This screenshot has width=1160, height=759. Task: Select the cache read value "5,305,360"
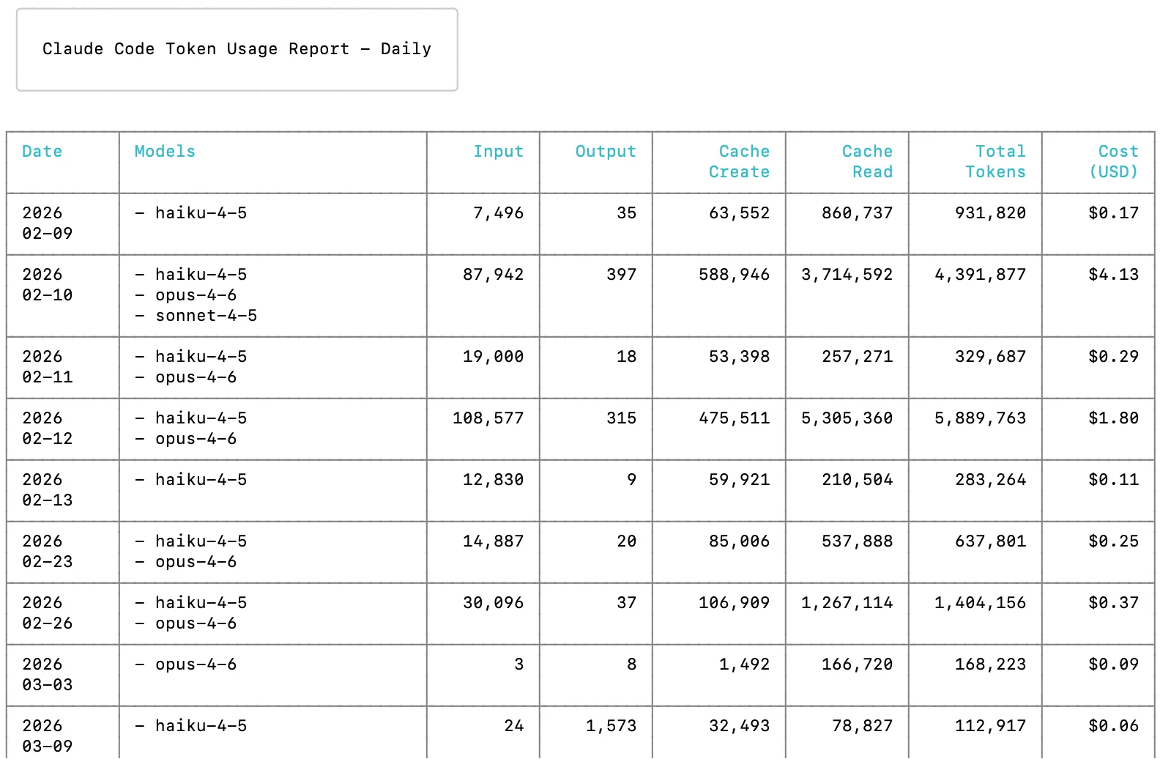(847, 418)
